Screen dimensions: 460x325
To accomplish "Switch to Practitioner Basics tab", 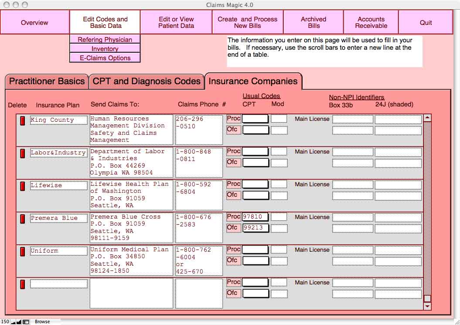I will (x=47, y=81).
